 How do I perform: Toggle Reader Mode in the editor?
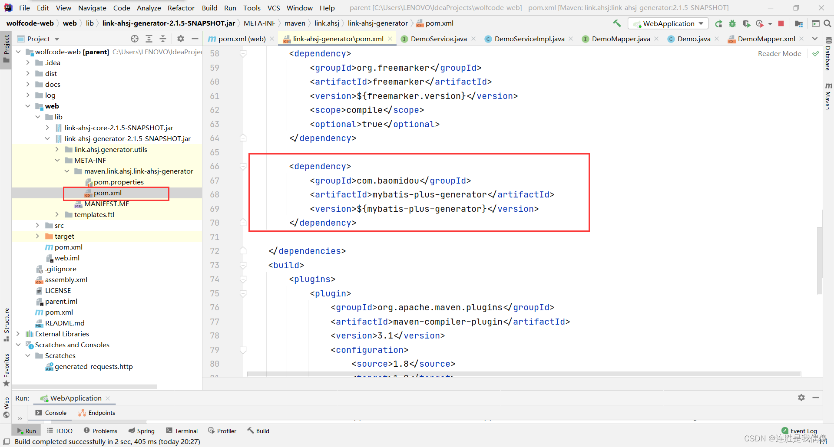tap(779, 53)
